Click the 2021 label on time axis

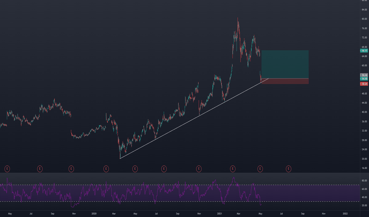[x=220, y=214]
